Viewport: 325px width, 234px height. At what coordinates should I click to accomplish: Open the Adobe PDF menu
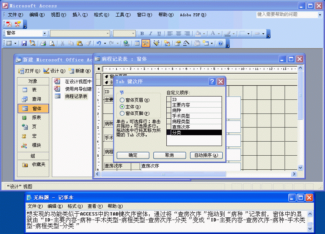tap(193, 15)
